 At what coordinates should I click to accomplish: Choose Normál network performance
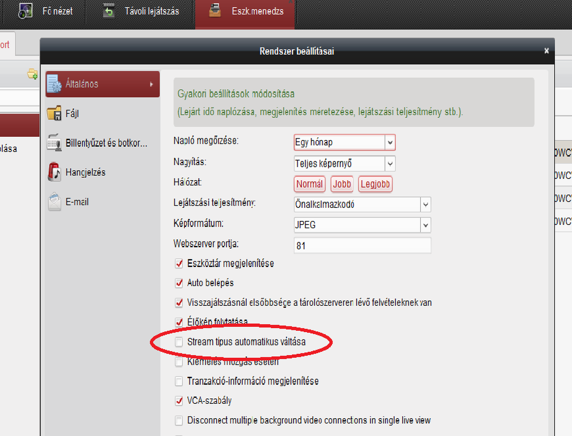click(x=309, y=184)
